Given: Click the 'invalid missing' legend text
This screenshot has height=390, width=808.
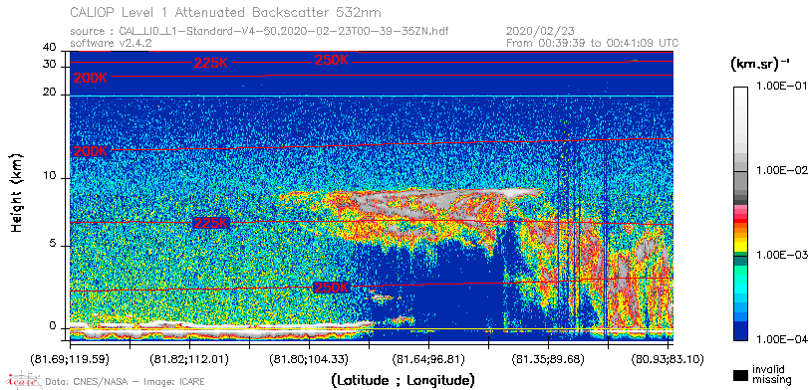Looking at the screenshot, I should (772, 375).
